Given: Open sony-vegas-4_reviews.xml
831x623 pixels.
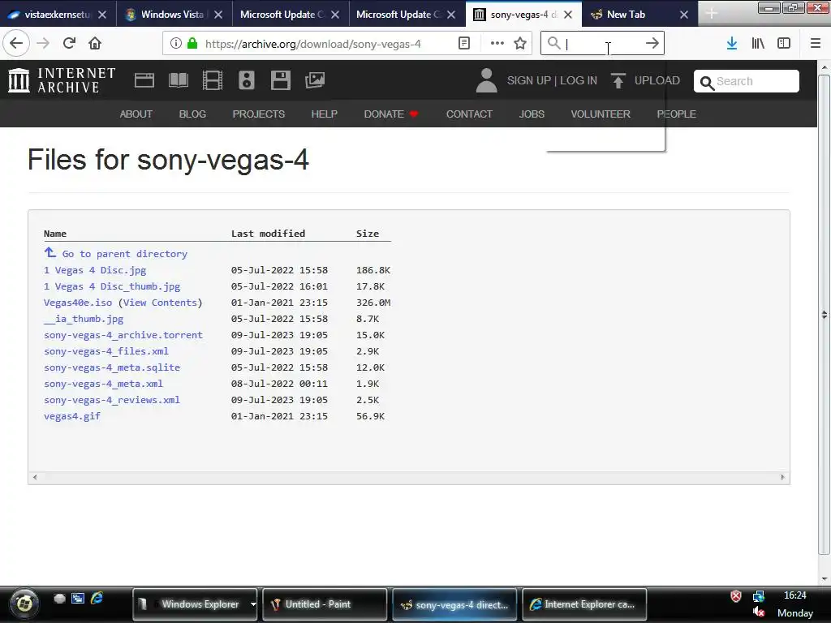Looking at the screenshot, I should coord(112,400).
